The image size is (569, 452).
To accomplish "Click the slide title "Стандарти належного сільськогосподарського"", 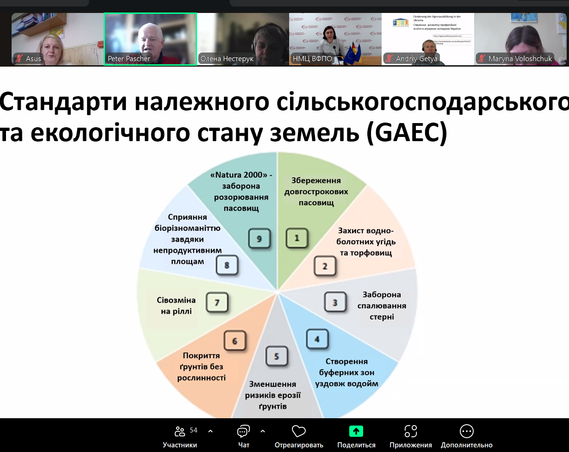I will coord(284,103).
